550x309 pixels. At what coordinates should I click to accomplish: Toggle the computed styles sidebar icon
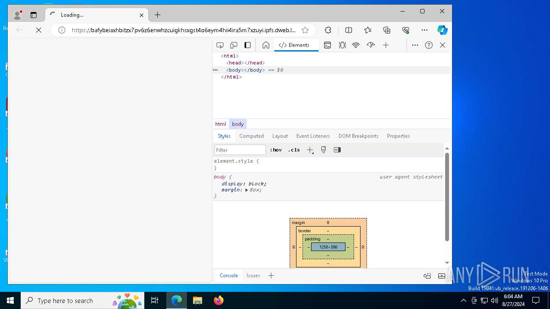click(x=337, y=150)
